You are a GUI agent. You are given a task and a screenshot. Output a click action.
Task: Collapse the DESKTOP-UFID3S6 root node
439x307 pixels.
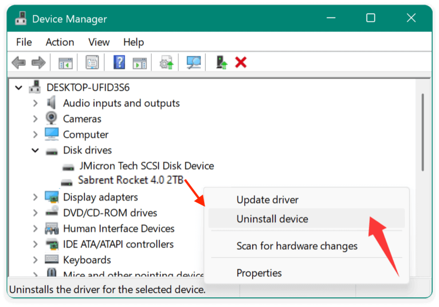click(x=19, y=87)
